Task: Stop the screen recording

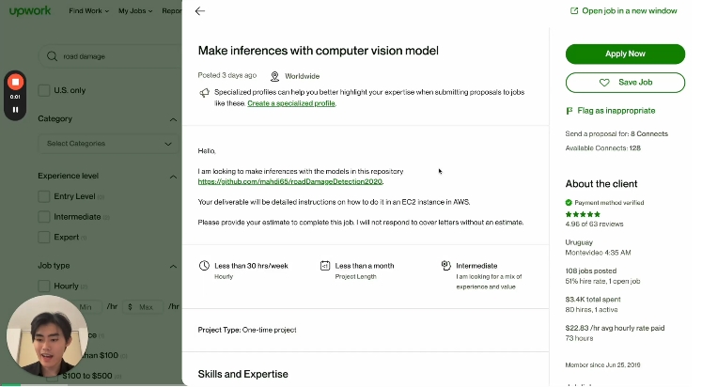Action: (x=15, y=83)
